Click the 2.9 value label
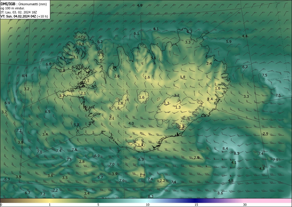Screen dimensions: 292x207 point(265,134)
